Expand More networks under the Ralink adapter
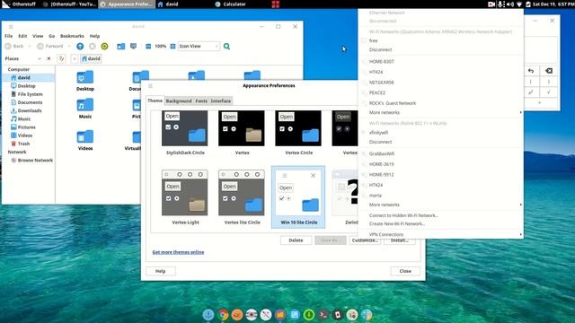 click(x=440, y=205)
